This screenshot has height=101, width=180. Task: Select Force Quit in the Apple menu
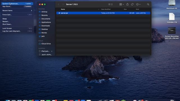pyautogui.click(x=17, y=15)
